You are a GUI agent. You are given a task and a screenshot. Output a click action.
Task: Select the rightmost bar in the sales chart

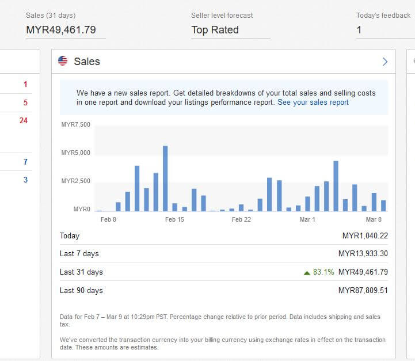(383, 206)
